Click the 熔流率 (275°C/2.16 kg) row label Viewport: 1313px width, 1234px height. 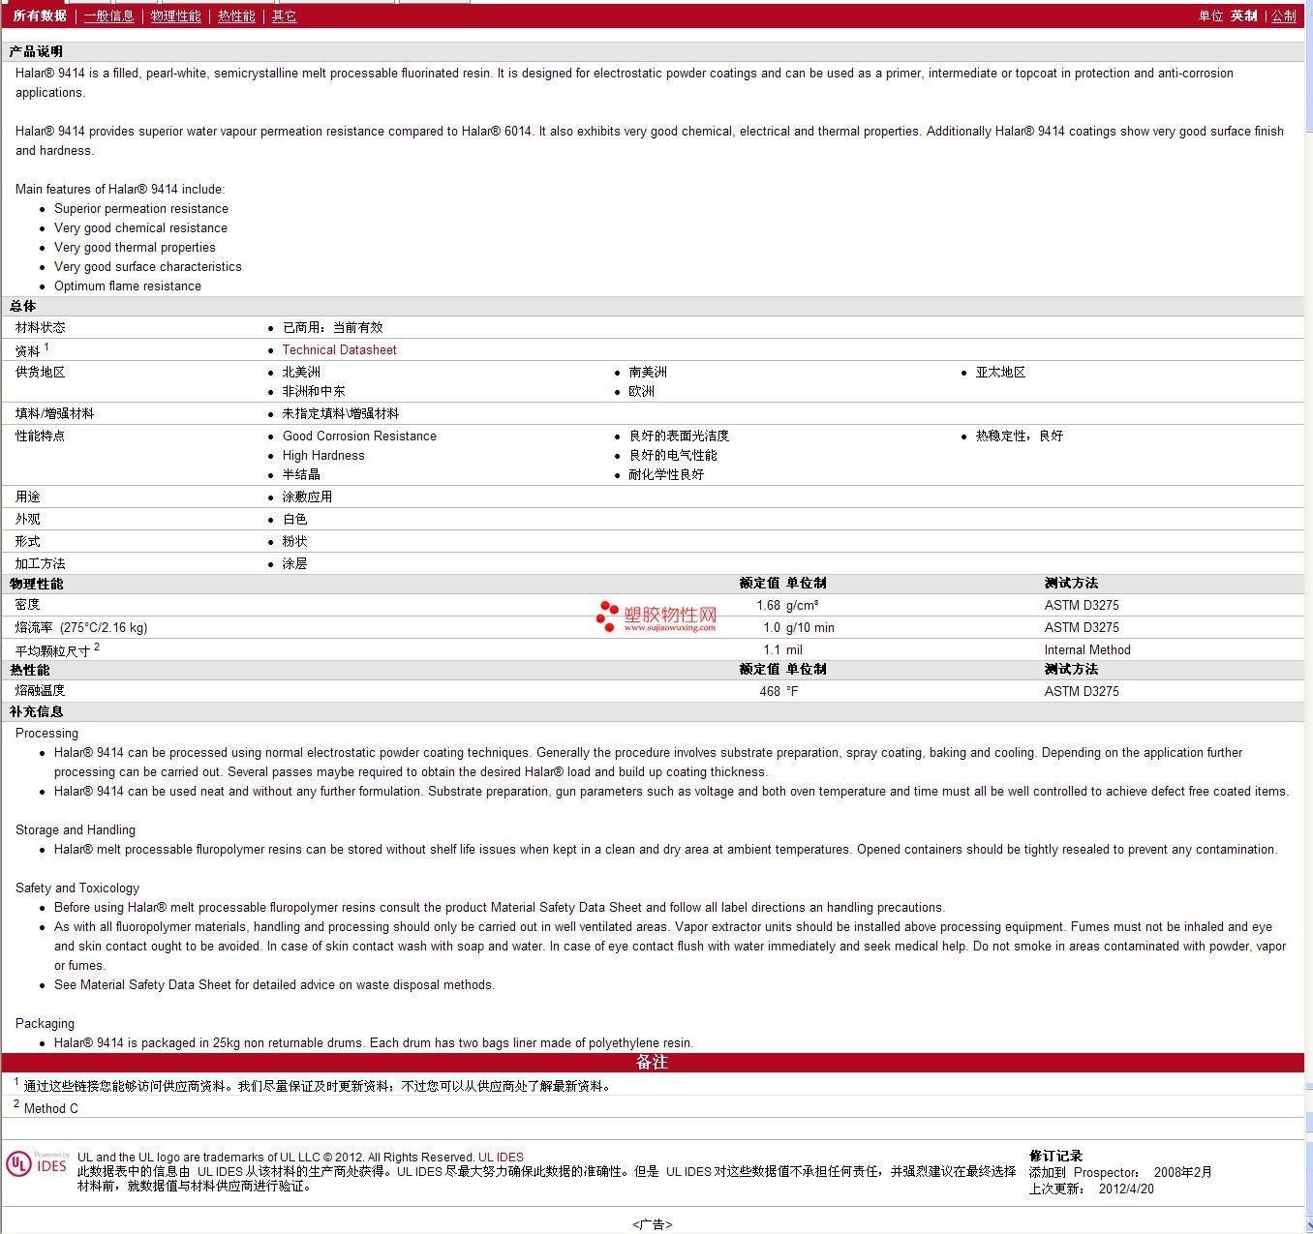[x=81, y=628]
